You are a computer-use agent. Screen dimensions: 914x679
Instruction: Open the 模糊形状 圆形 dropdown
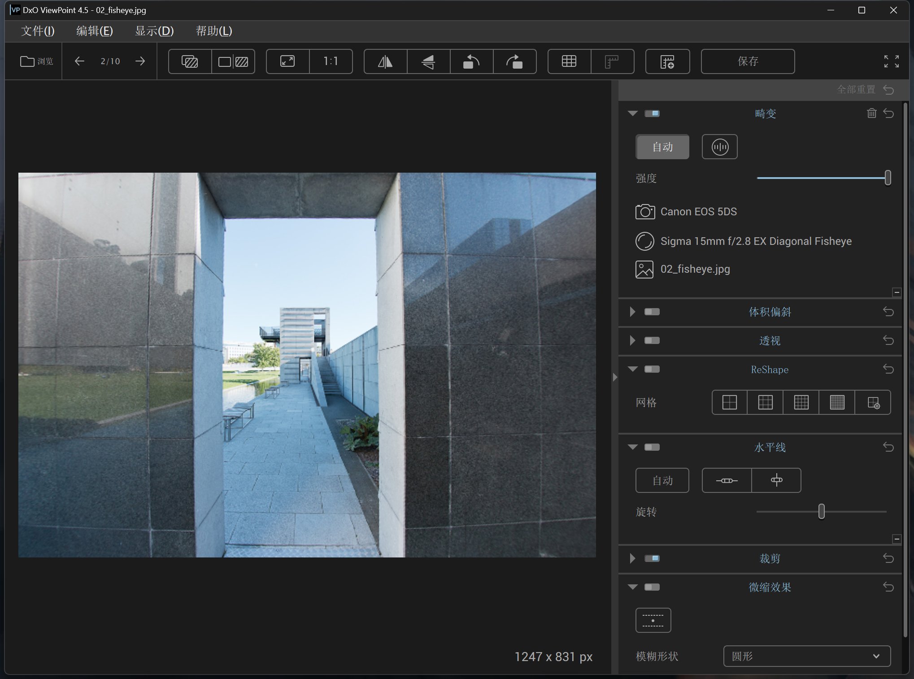coord(807,656)
